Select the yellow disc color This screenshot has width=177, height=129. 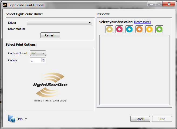[x=149, y=29]
